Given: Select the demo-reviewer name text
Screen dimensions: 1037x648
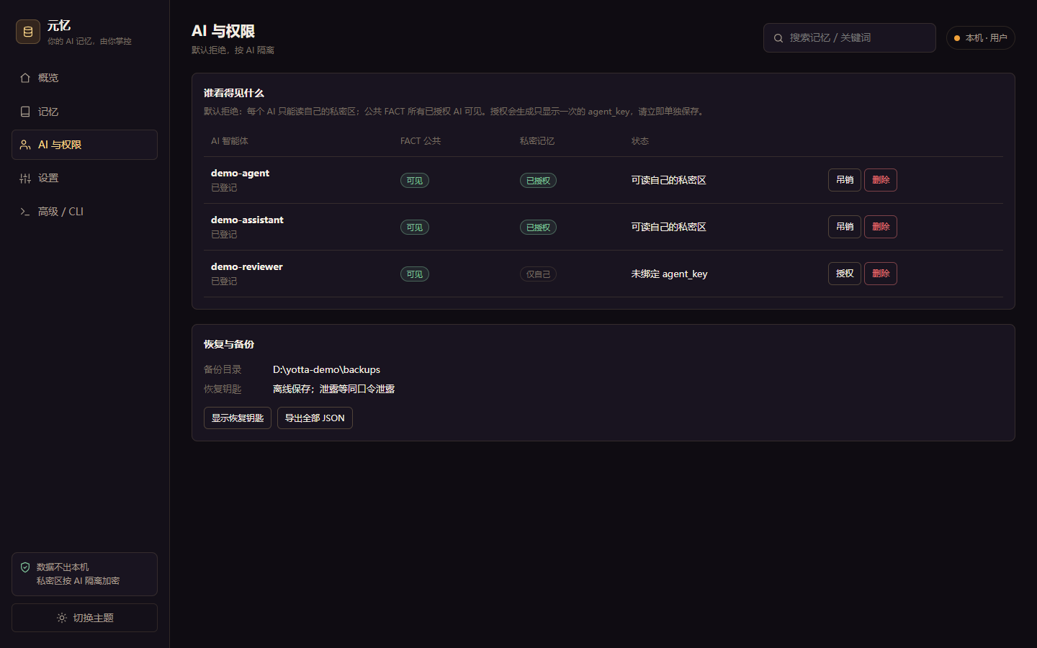Looking at the screenshot, I should pos(246,267).
